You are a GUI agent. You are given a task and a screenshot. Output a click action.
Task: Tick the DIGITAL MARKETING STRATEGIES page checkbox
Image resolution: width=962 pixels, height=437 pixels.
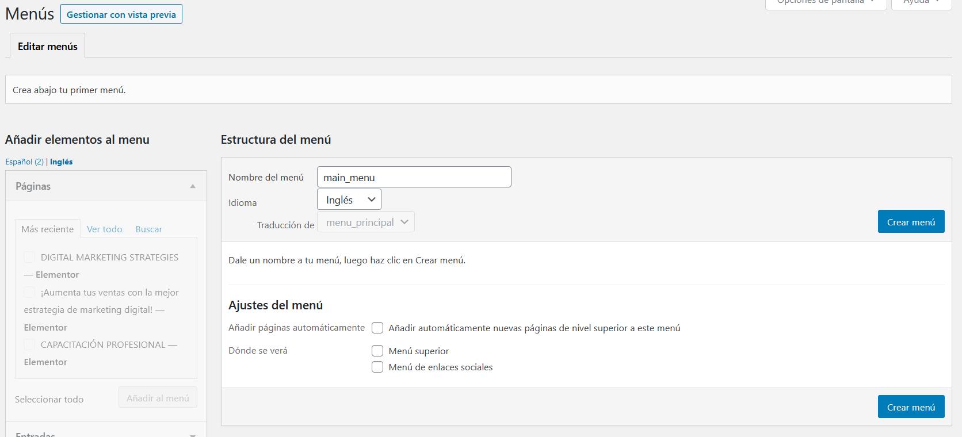(x=29, y=257)
